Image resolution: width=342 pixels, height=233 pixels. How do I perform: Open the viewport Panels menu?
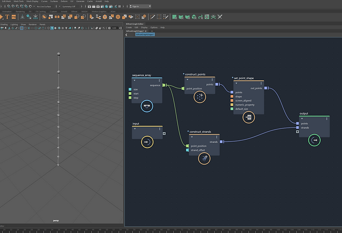(42, 24)
